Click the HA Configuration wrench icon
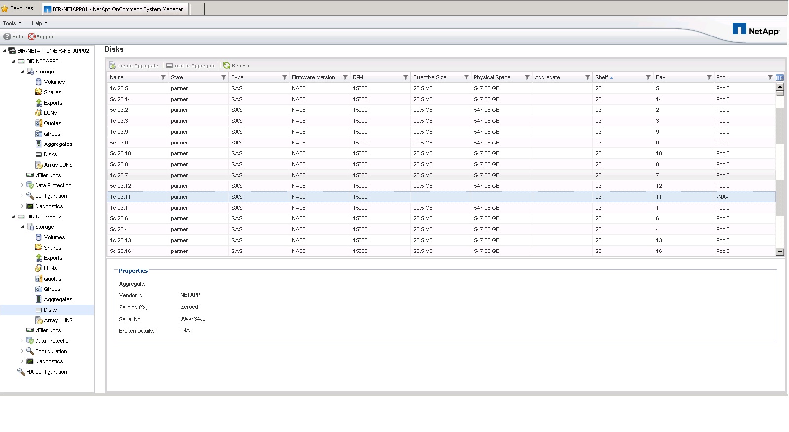Image resolution: width=789 pixels, height=432 pixels. 21,372
